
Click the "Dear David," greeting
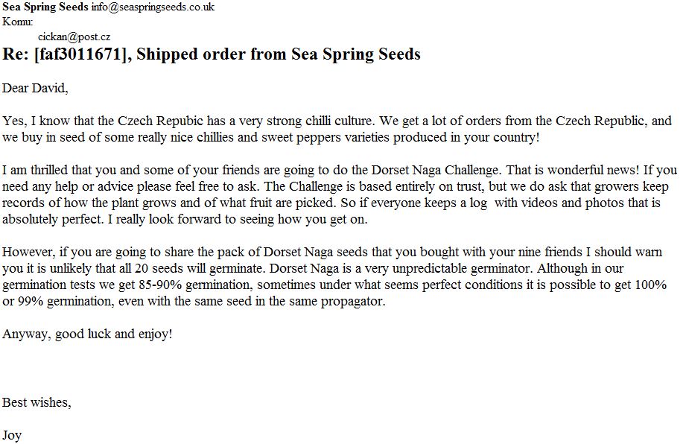click(x=35, y=89)
